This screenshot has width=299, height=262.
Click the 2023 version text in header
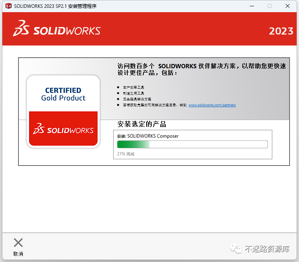point(281,31)
